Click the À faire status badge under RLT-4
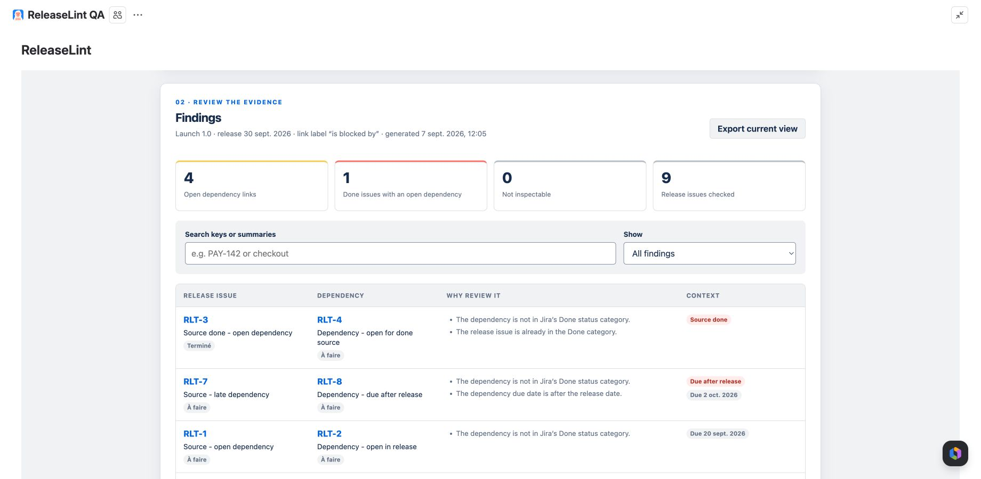Screen dimensions: 981x479 331,356
